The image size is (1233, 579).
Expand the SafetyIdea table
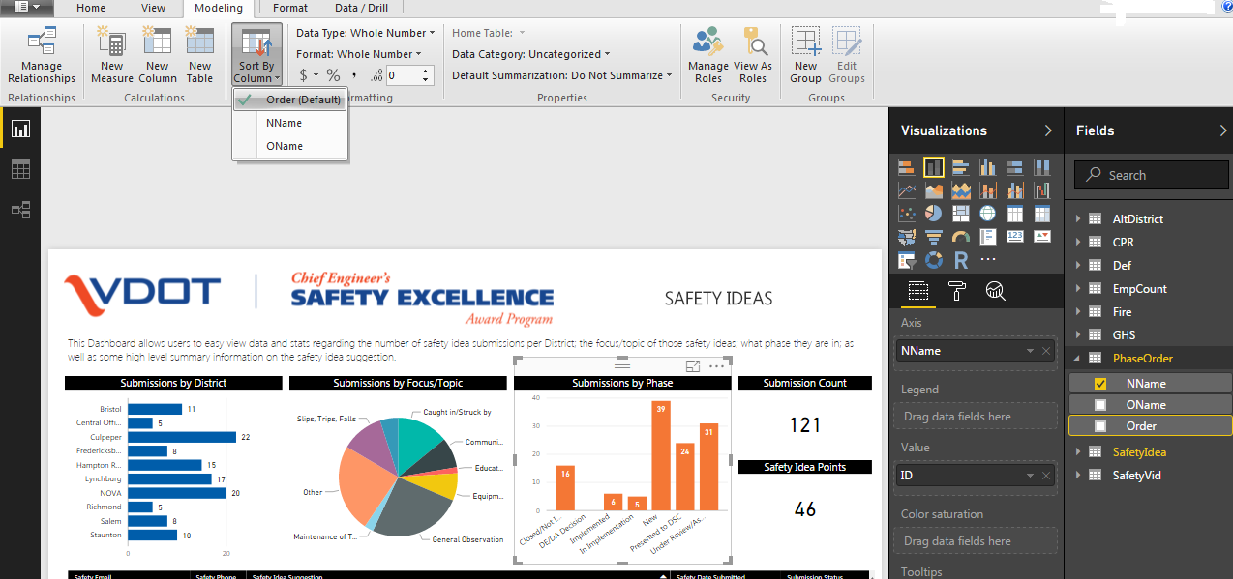coord(1077,451)
